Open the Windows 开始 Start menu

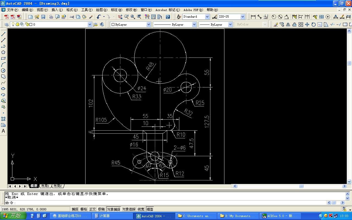[13, 216]
